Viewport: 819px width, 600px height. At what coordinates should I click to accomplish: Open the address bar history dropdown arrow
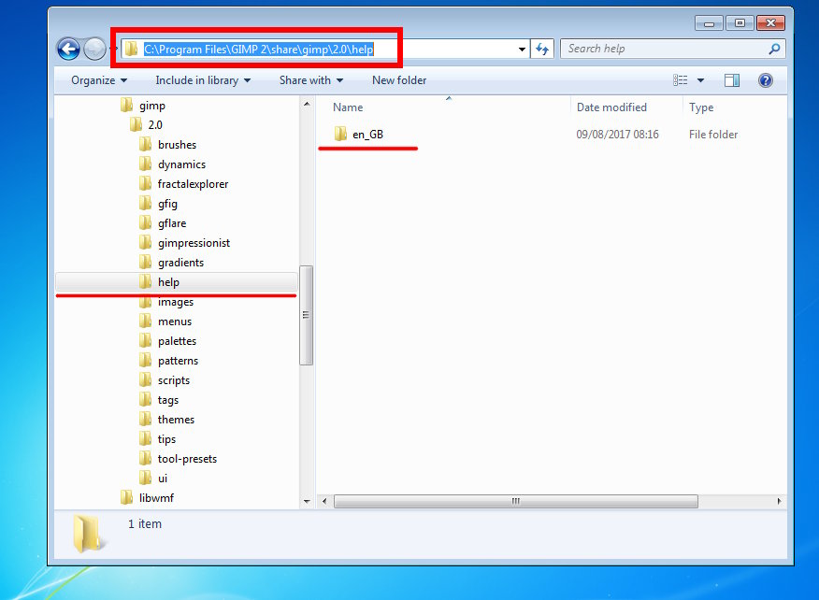(522, 50)
